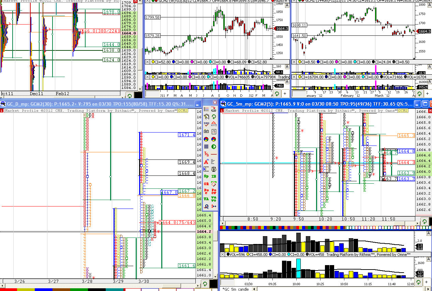Viewport: 432px width, 291px height.
Task: Close the weekly chart VOL=746605 indicator panel
Action: tap(148, 77)
